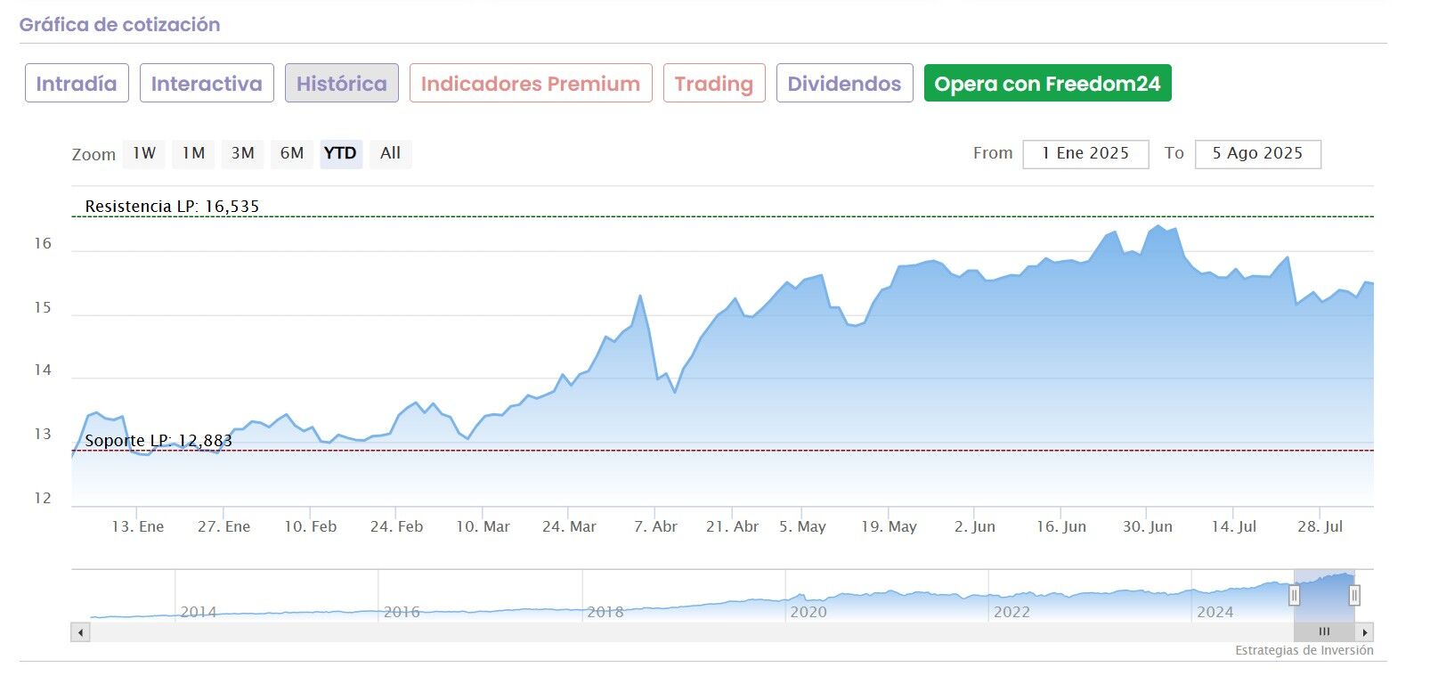Choose the 3M zoom option
This screenshot has width=1438, height=684.
pyautogui.click(x=242, y=153)
